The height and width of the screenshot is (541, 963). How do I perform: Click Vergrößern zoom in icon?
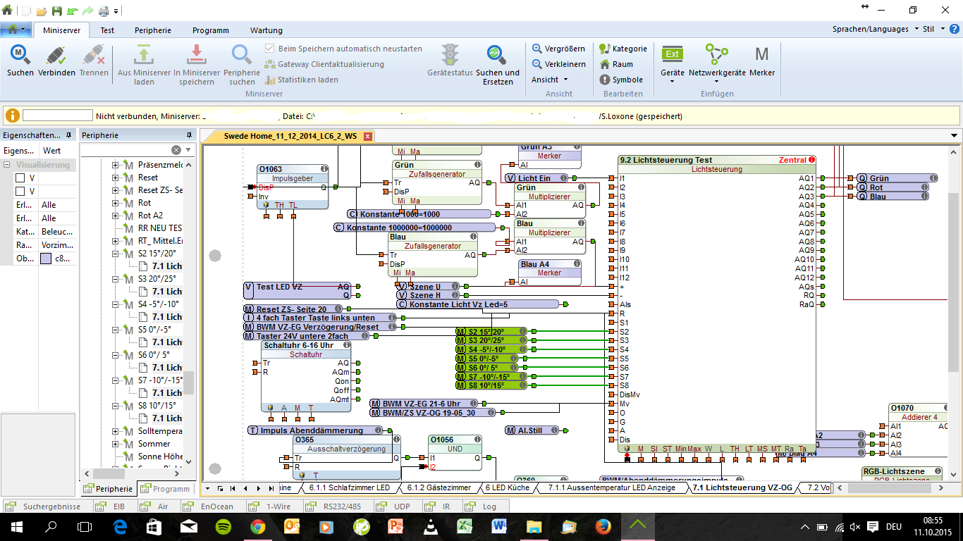[537, 49]
